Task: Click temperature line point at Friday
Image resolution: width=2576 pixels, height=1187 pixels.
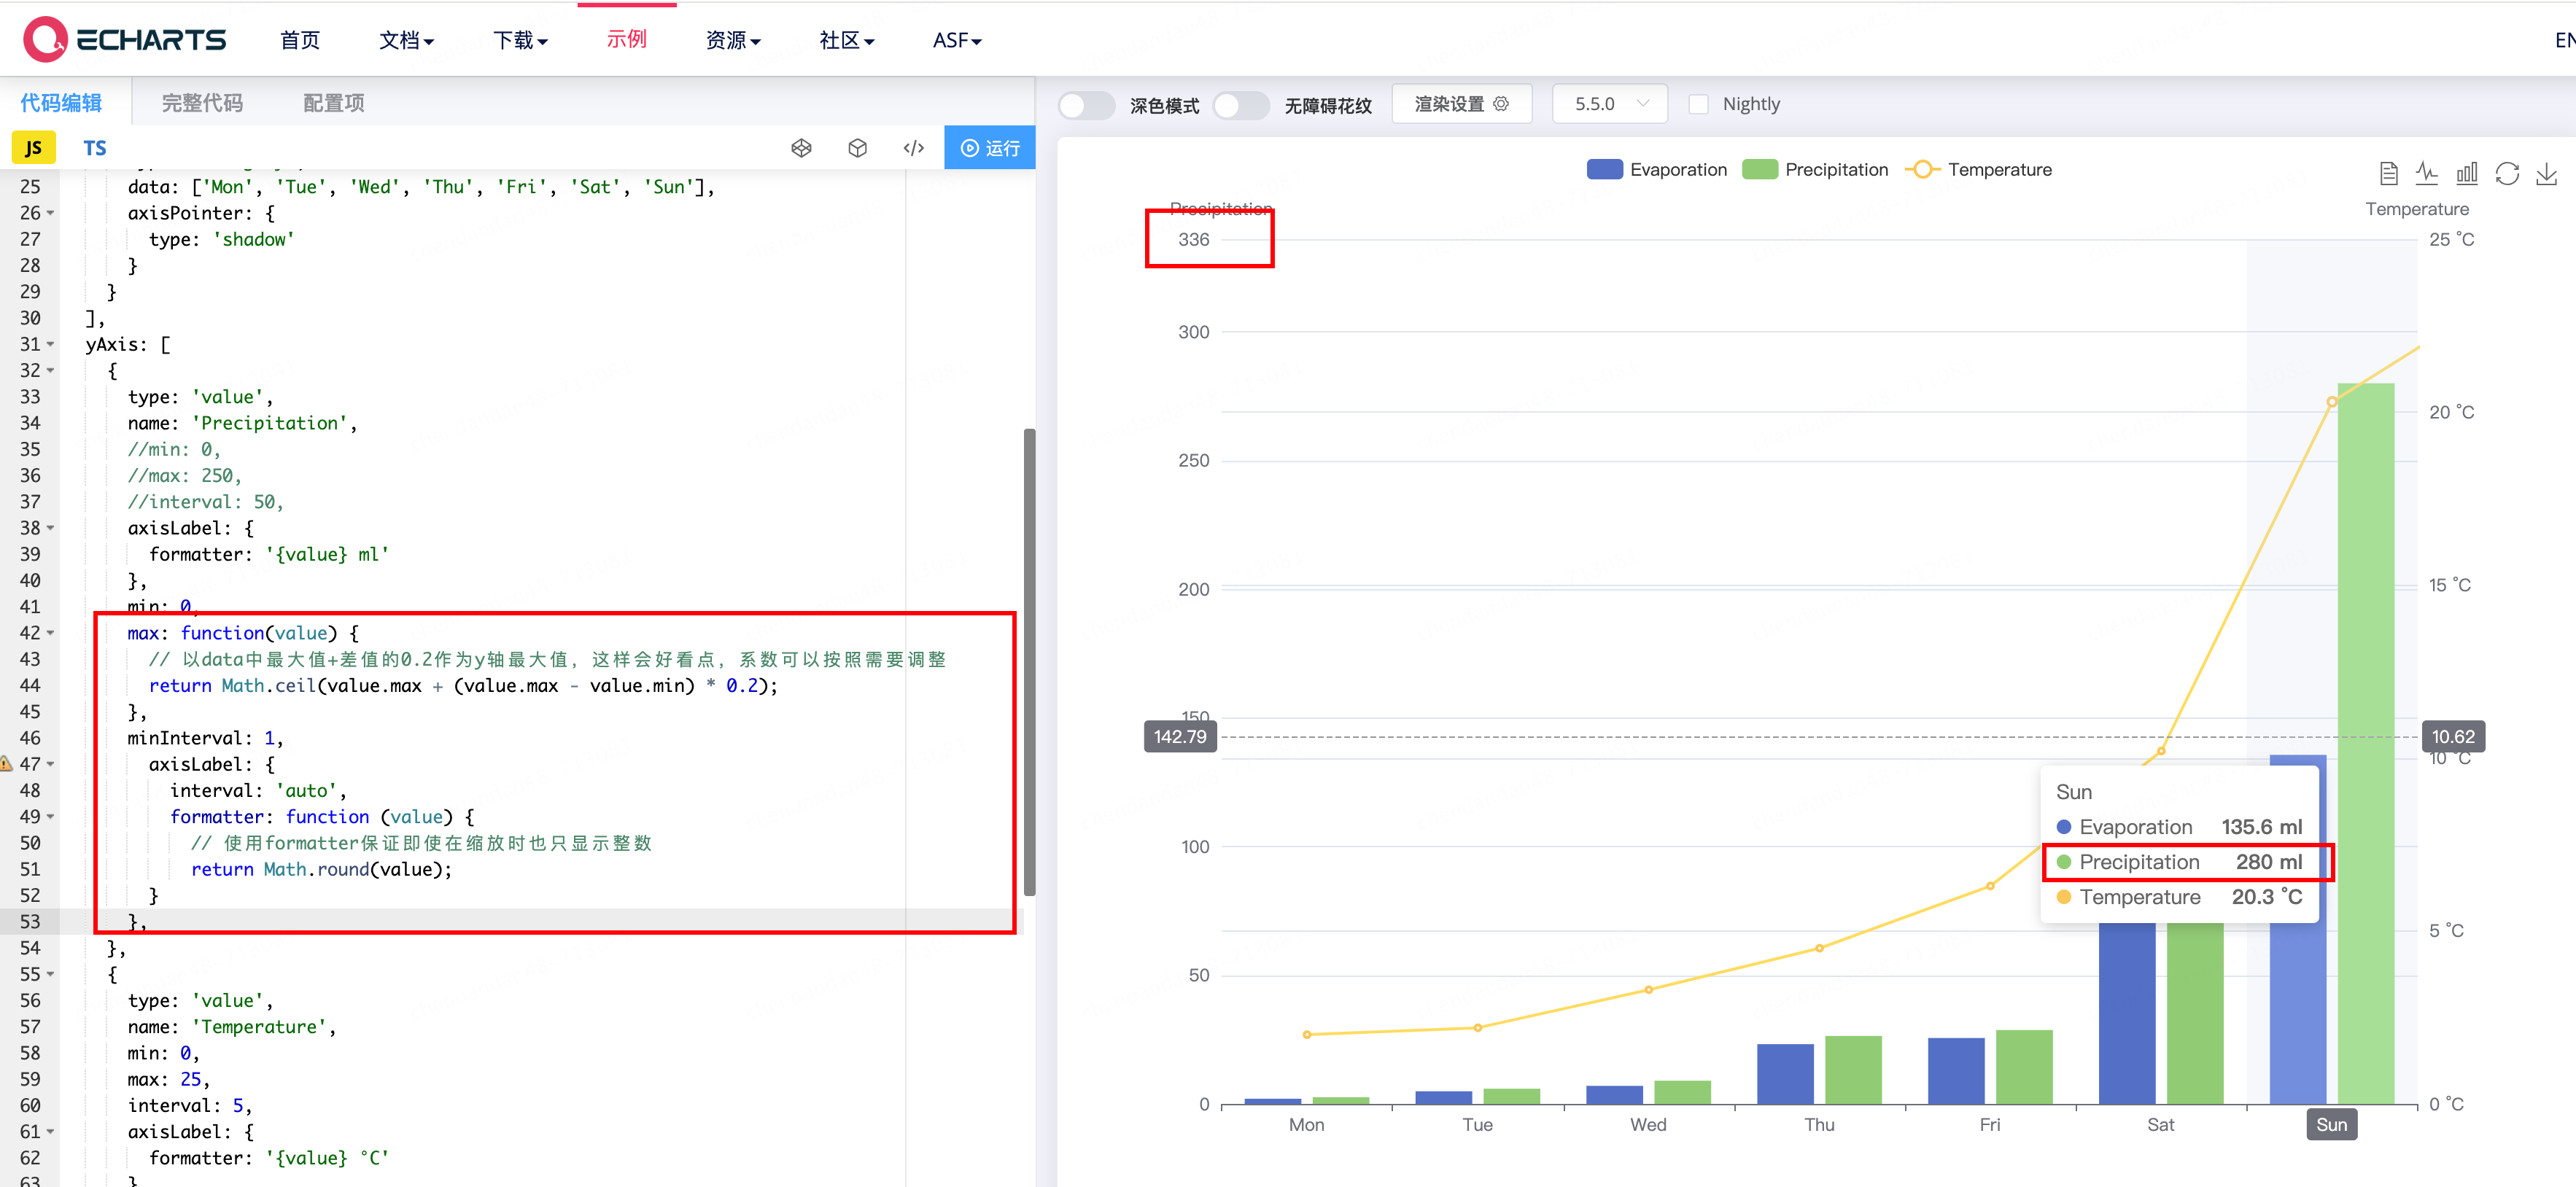Action: coord(1990,886)
